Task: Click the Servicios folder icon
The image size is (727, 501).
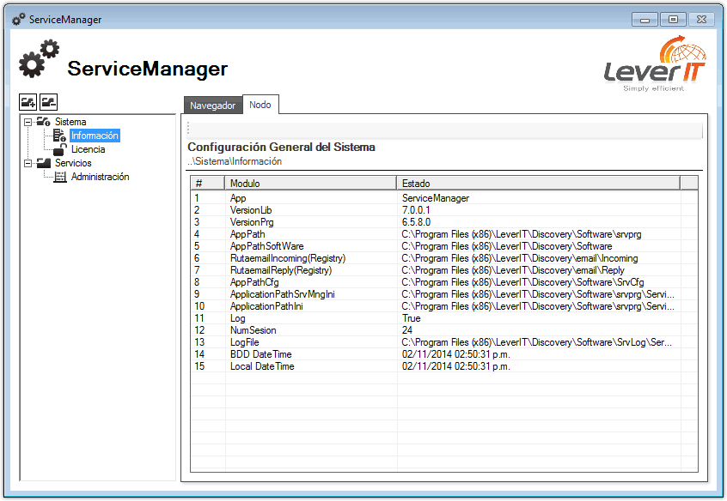Action: pos(44,163)
